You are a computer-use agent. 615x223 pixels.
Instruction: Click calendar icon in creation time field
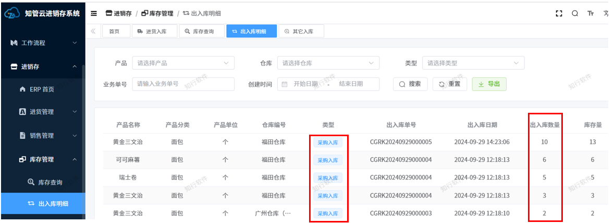click(x=285, y=84)
